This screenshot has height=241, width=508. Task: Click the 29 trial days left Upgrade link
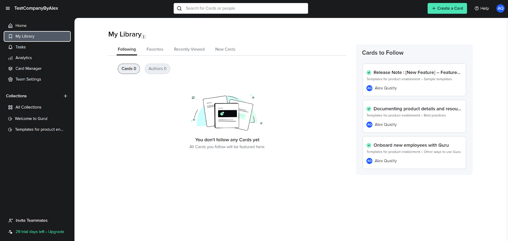tap(40, 232)
